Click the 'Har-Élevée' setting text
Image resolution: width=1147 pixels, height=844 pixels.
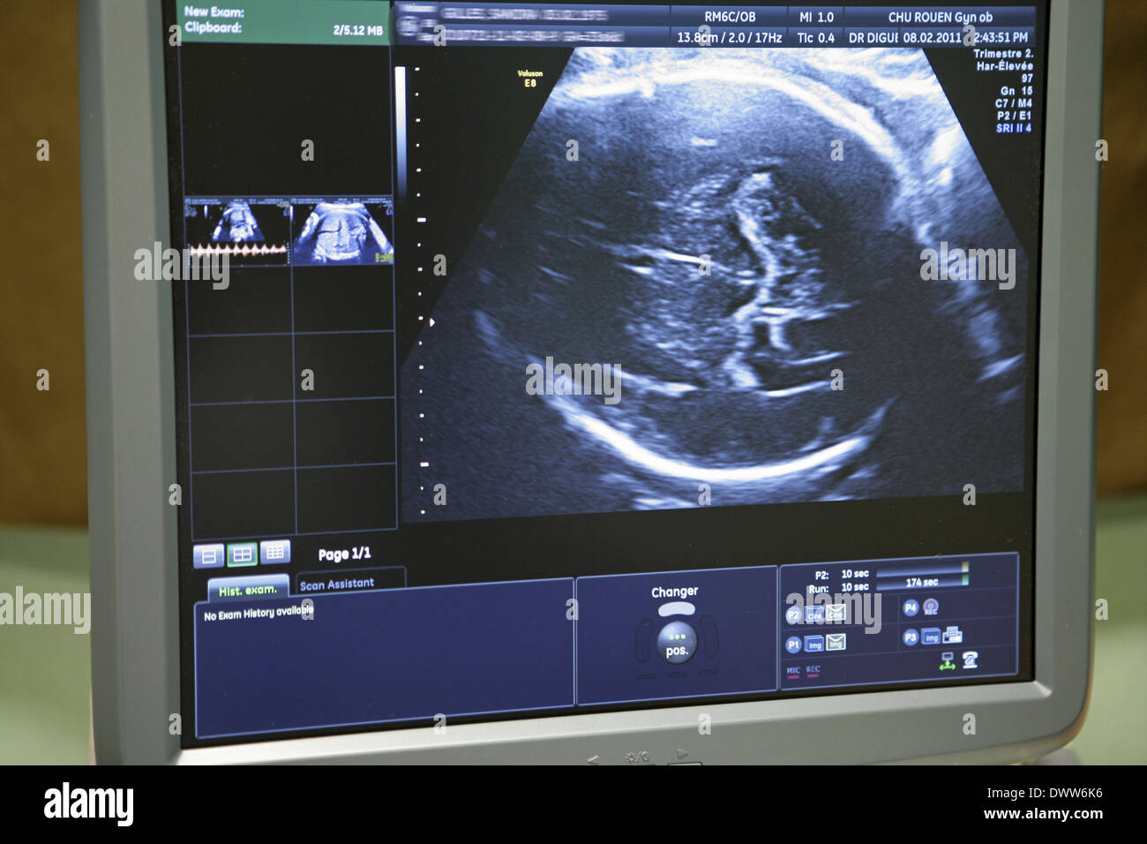[1004, 66]
